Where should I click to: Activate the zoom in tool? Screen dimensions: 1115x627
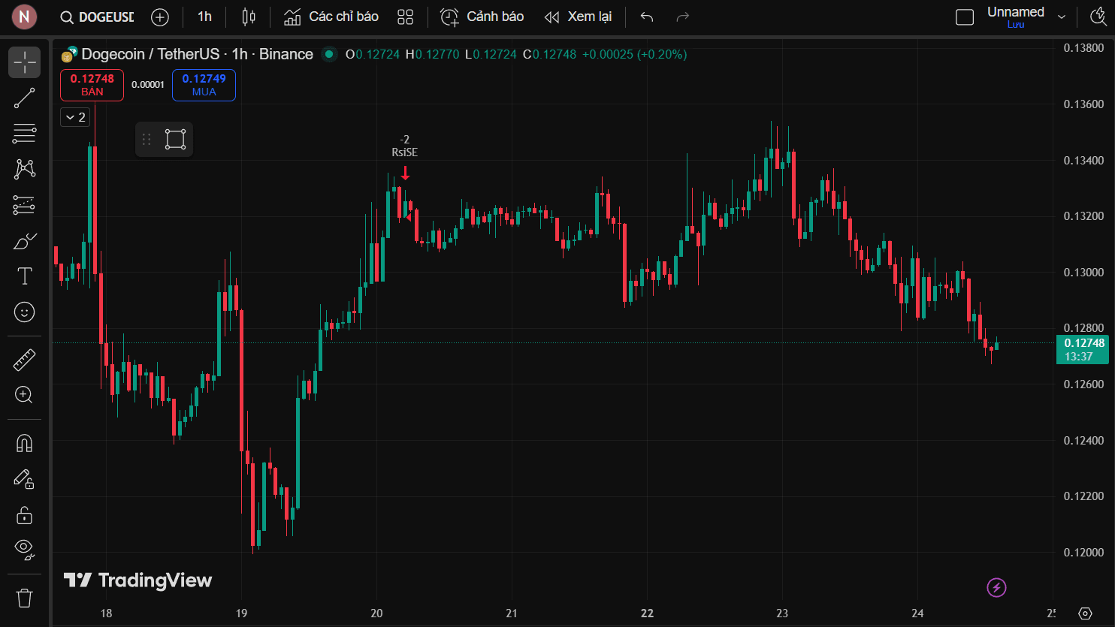[24, 395]
